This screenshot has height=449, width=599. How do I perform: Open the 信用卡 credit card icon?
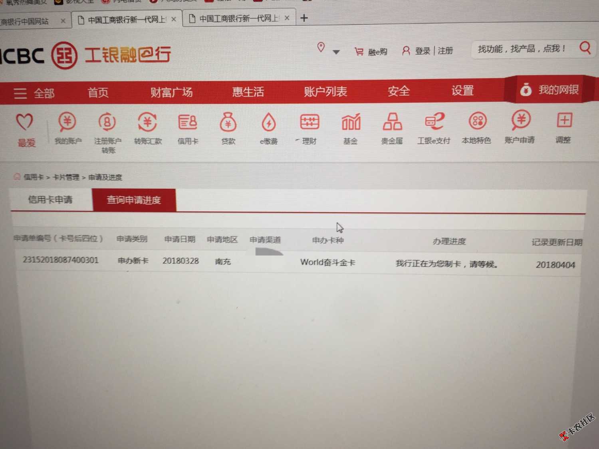[187, 122]
